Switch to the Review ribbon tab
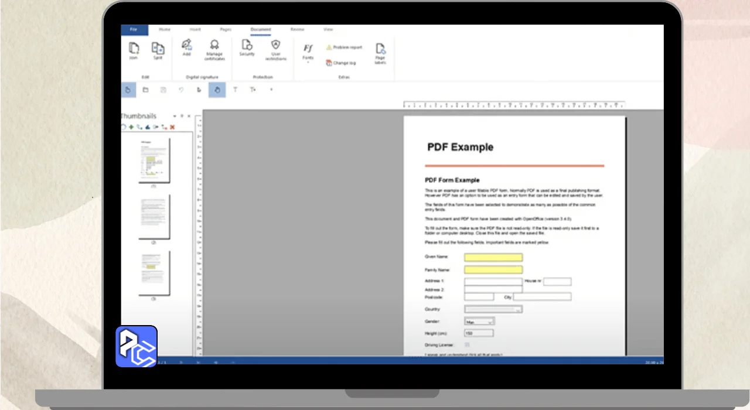750x410 pixels. (298, 29)
